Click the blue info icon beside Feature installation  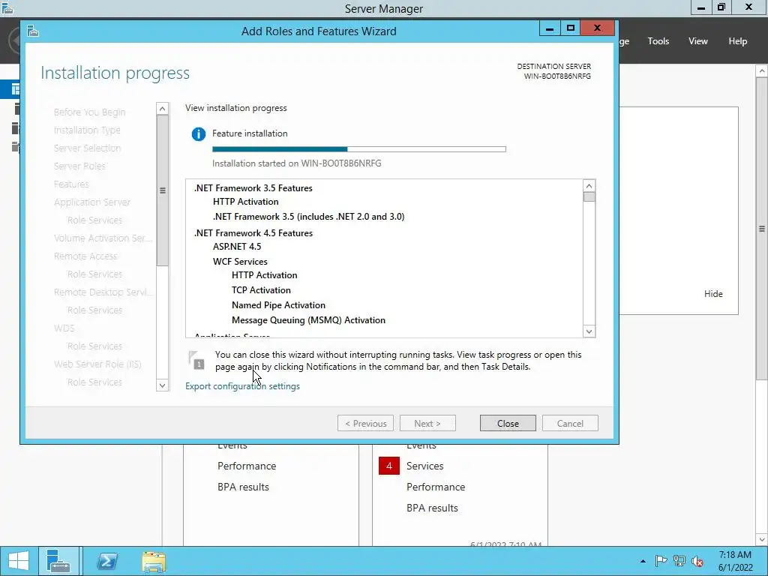198,133
